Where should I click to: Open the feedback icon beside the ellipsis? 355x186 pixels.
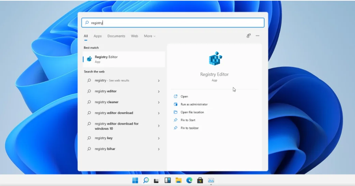click(x=249, y=36)
